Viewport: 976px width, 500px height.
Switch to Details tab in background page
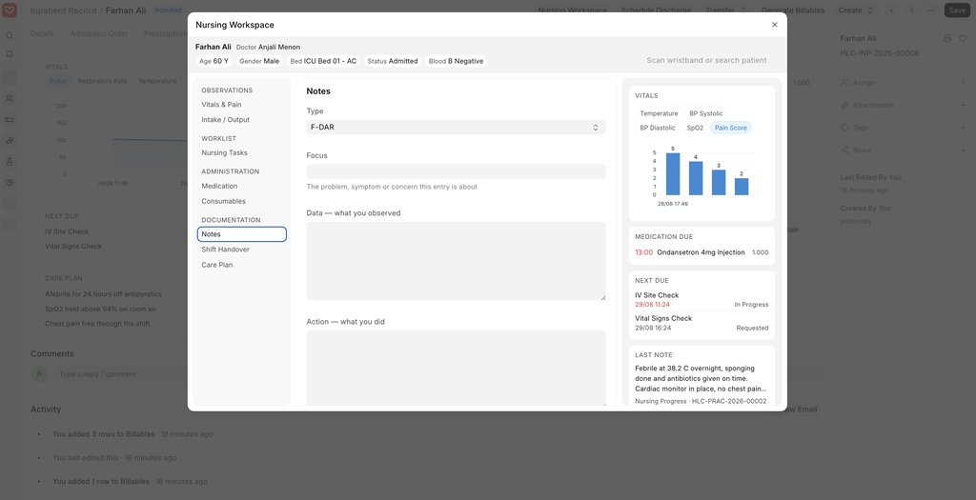click(x=42, y=33)
